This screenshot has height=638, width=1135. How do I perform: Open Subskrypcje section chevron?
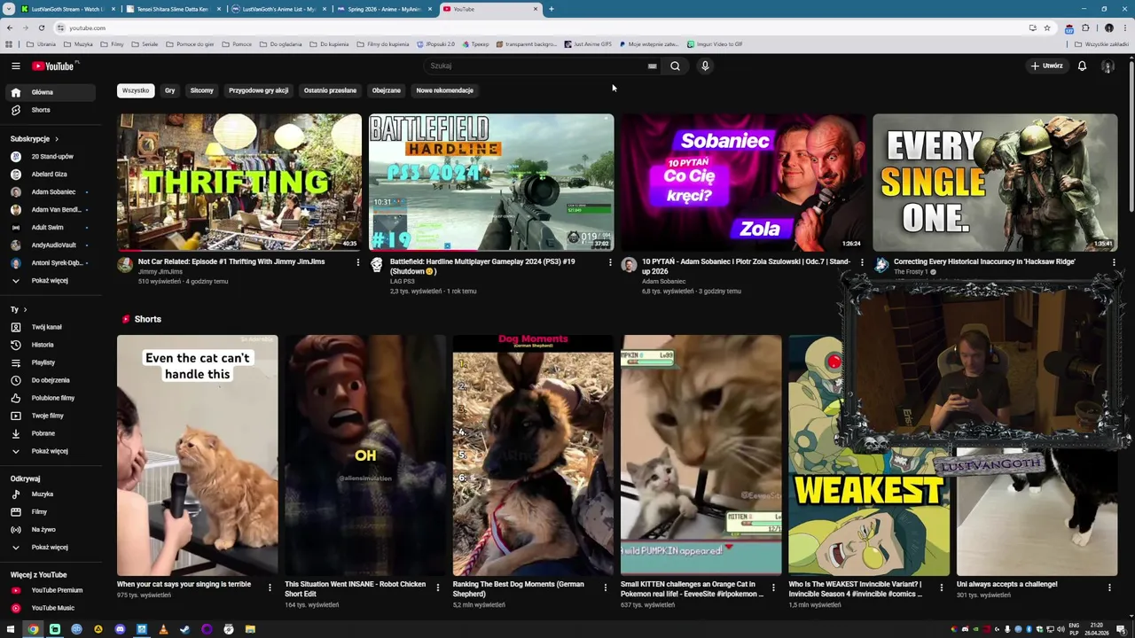click(57, 139)
